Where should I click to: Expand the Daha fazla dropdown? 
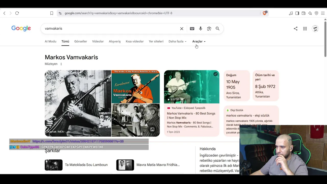(x=178, y=41)
